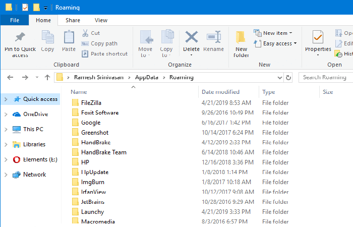Expand Elements (E:) drive node
Screen dimensions: 353x227
(6, 159)
